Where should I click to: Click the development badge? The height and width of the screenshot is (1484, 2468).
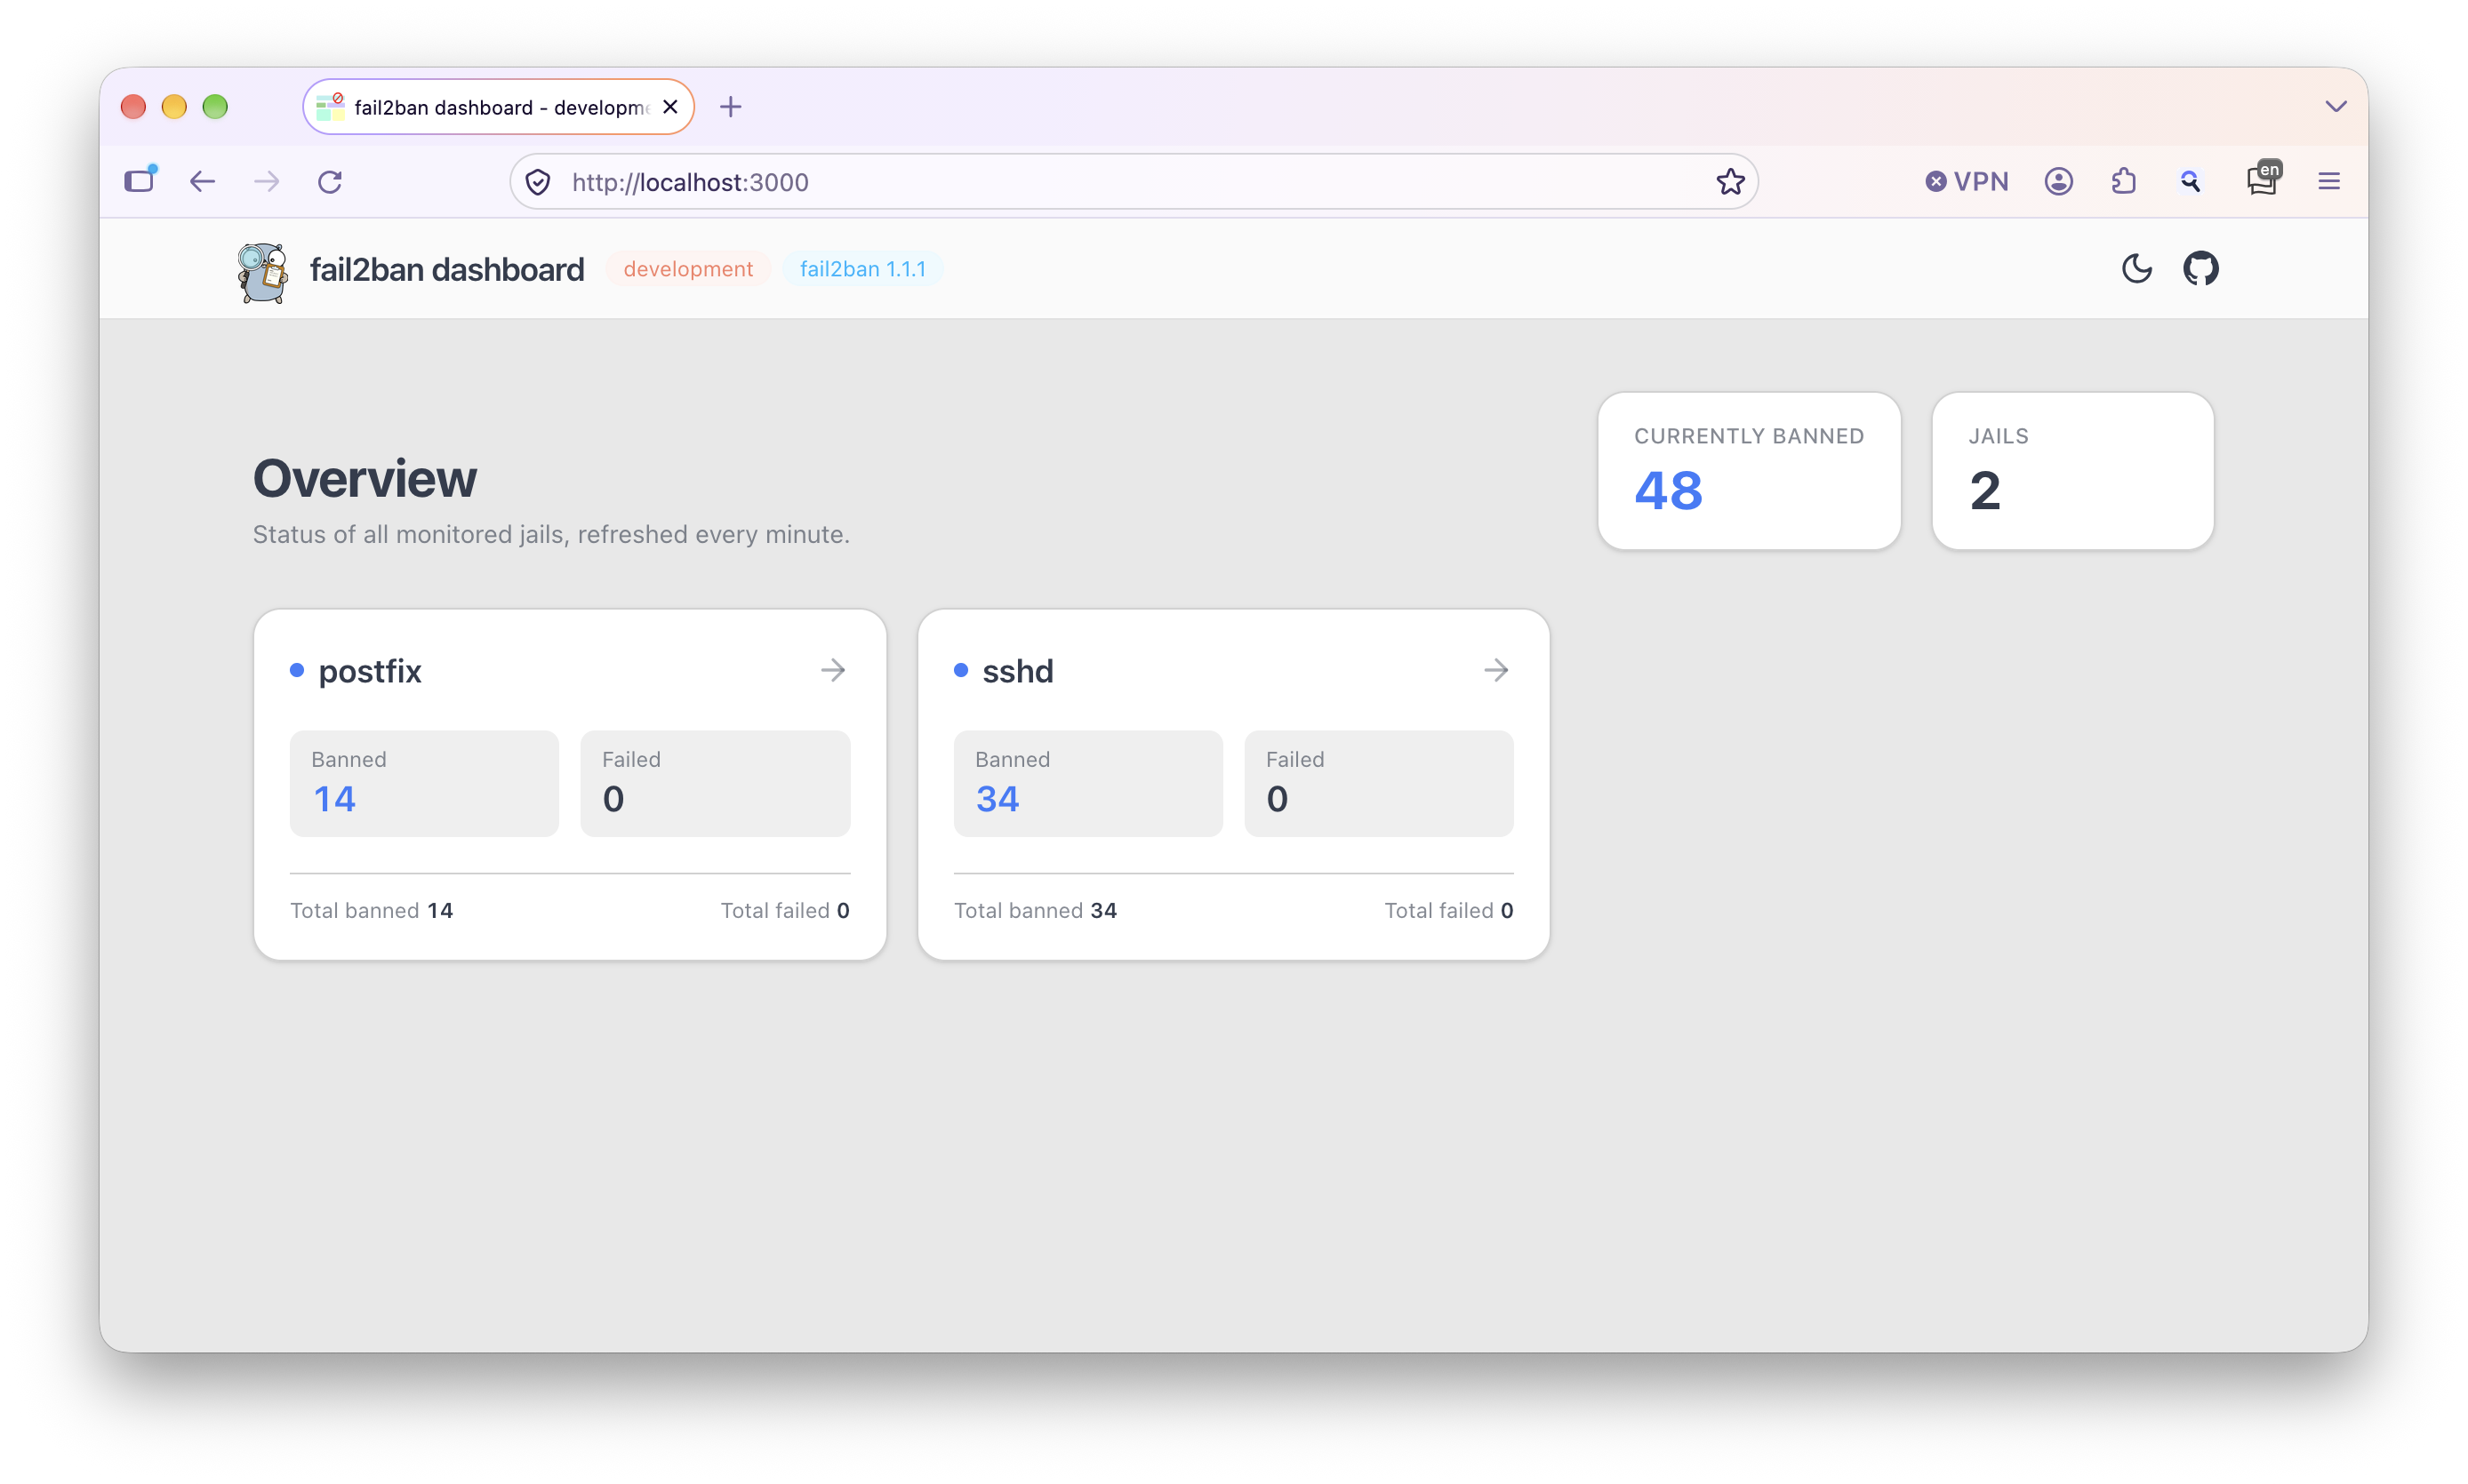coord(687,269)
